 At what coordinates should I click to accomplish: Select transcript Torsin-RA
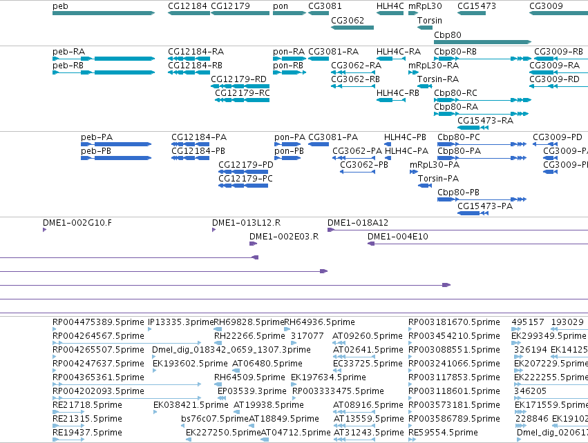438,79
